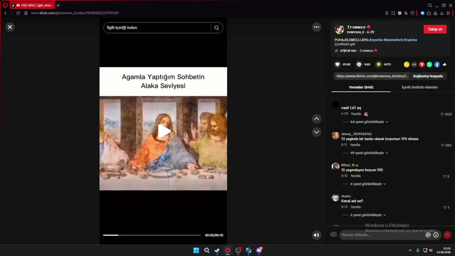
Task: Go to the next video with down arrow
Action: click(x=316, y=132)
